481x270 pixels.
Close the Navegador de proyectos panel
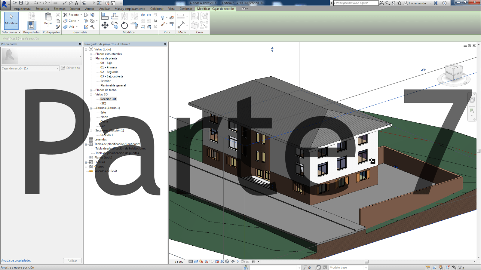(165, 44)
